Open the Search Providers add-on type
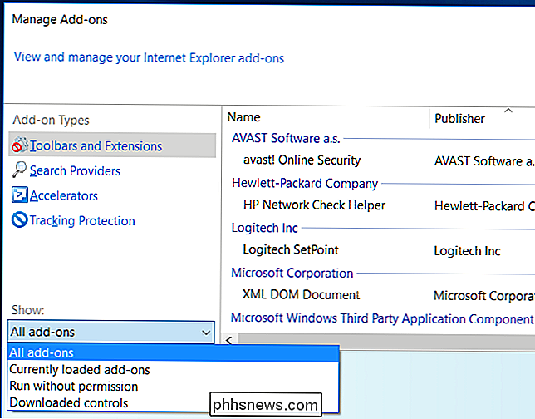Viewport: 535px width, 419px height. point(75,170)
